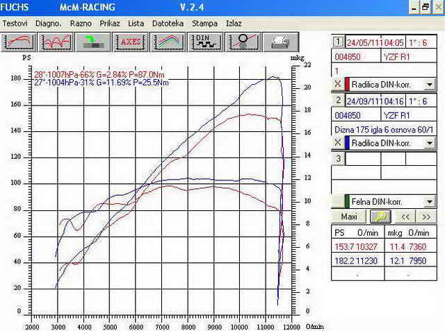Toggle the X box for run 2
This screenshot has width=445, height=331.
[337, 142]
